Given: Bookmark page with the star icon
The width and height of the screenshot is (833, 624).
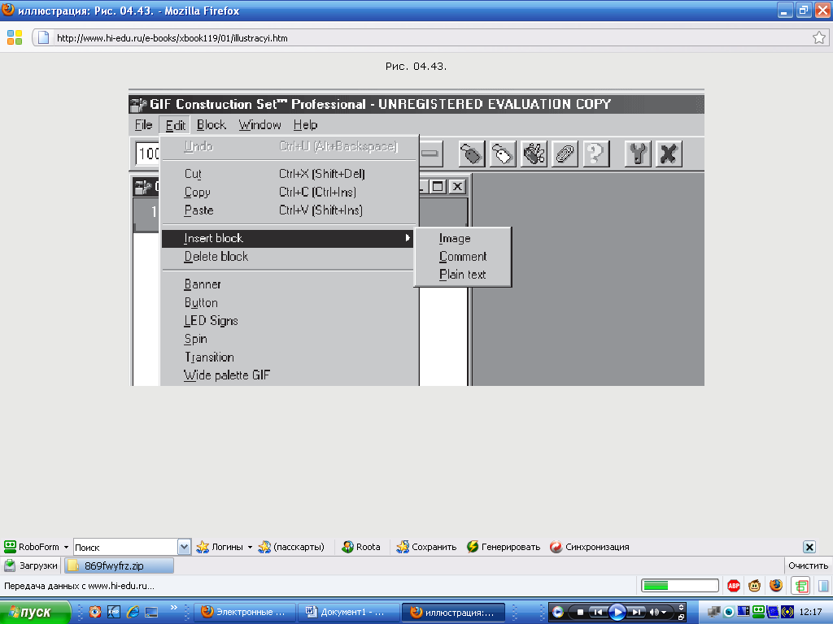Looking at the screenshot, I should 818,37.
